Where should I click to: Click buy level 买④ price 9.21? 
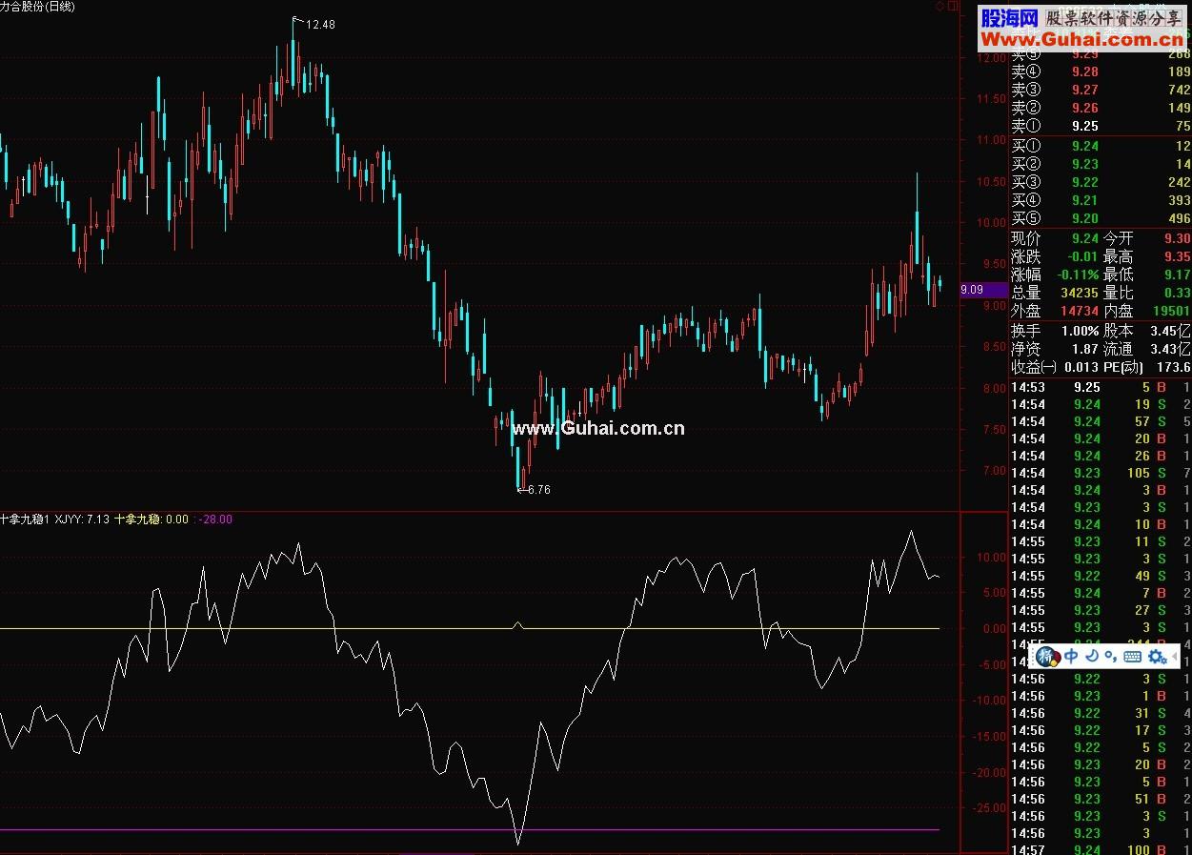(x=1084, y=200)
